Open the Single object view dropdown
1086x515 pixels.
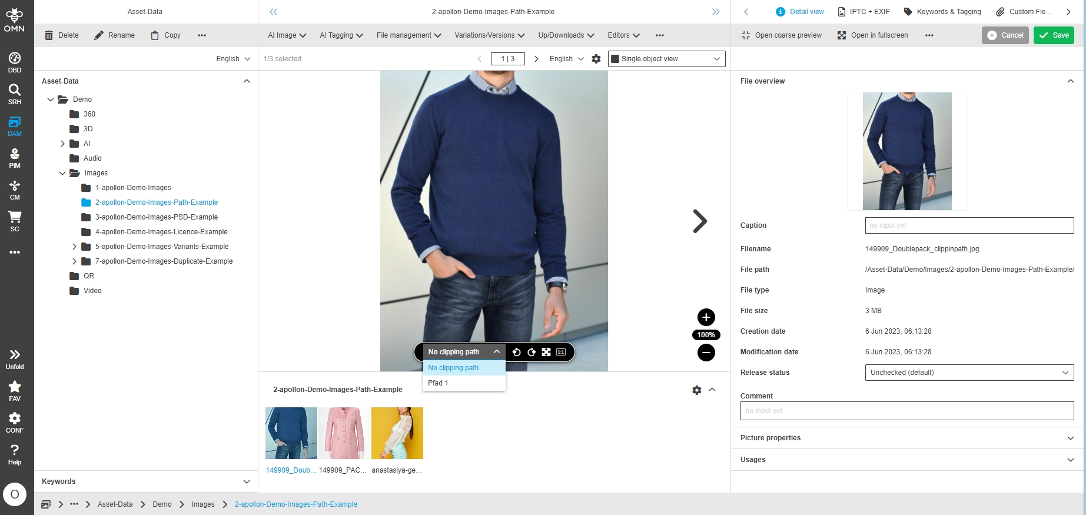(666, 59)
